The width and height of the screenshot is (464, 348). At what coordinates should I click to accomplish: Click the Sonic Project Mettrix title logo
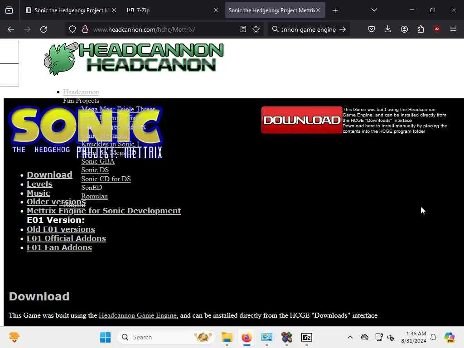86,132
